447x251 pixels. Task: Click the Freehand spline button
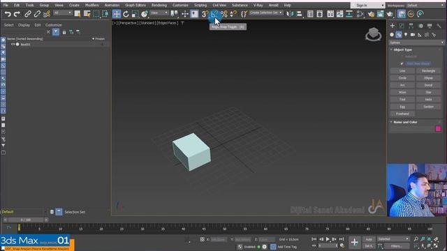pyautogui.click(x=402, y=114)
